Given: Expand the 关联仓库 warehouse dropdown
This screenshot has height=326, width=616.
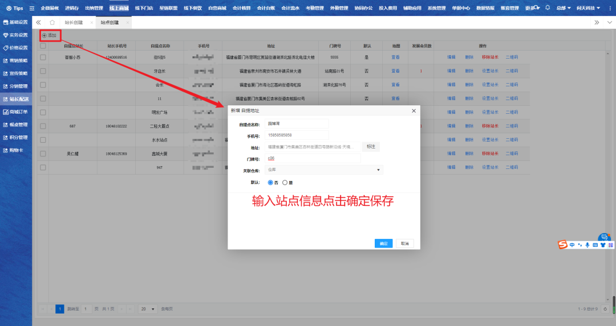Looking at the screenshot, I should coord(378,170).
